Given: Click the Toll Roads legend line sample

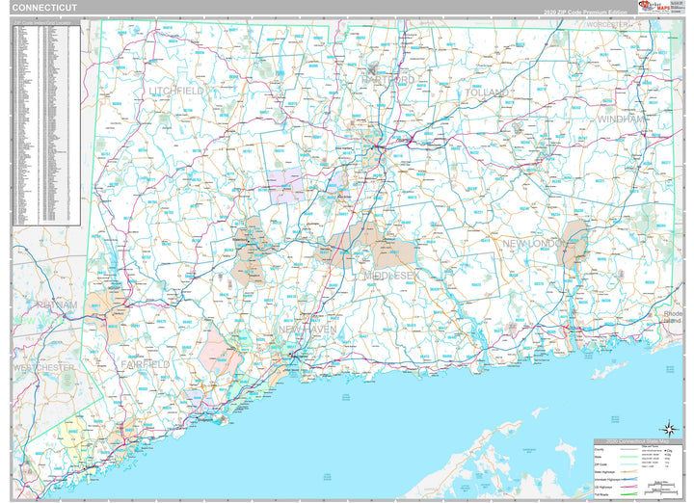Looking at the screenshot, I should (x=628, y=494).
